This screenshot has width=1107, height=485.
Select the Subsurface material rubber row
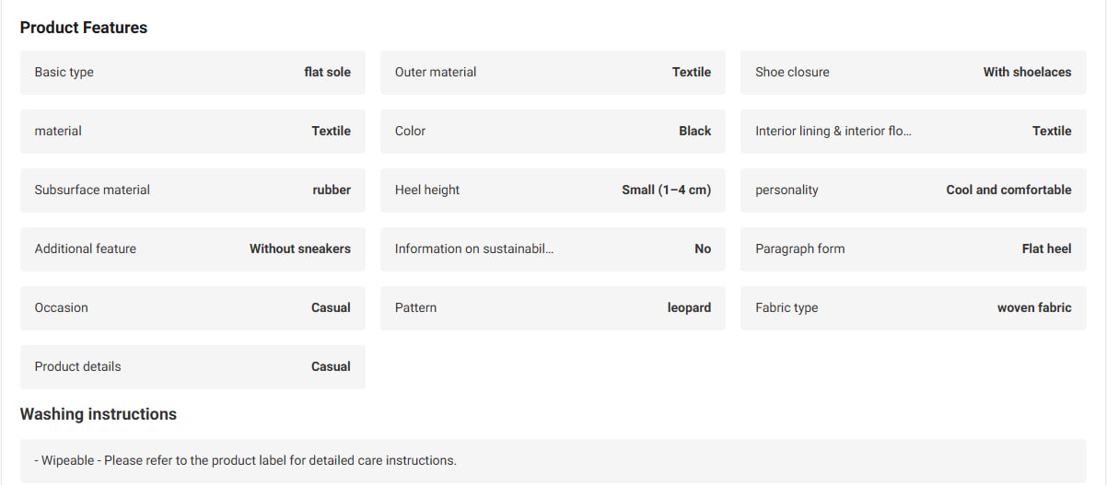coord(192,190)
